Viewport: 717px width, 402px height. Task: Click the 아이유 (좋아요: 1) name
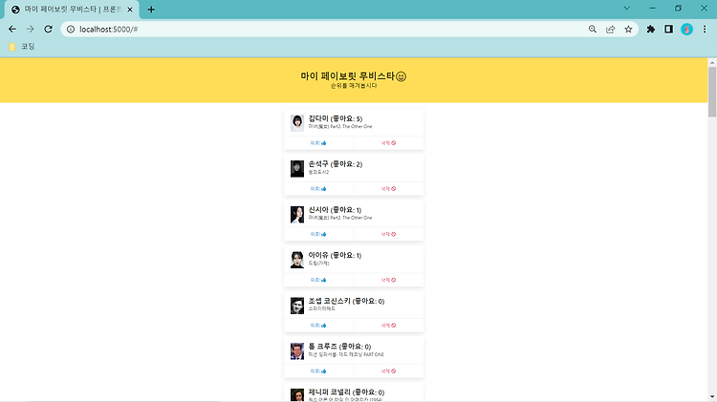pyautogui.click(x=335, y=255)
